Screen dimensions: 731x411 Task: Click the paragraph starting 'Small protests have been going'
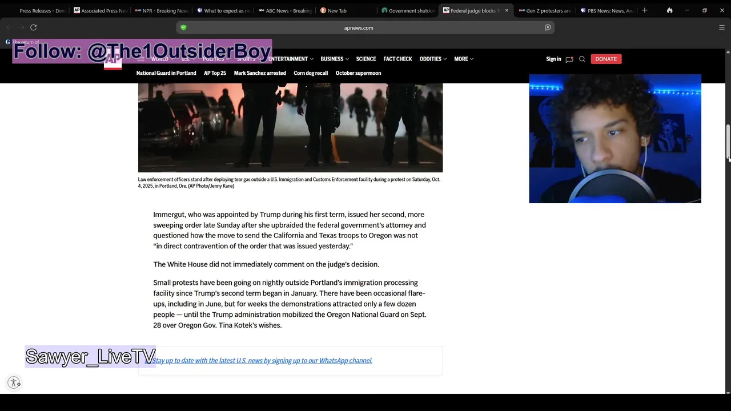(290, 304)
